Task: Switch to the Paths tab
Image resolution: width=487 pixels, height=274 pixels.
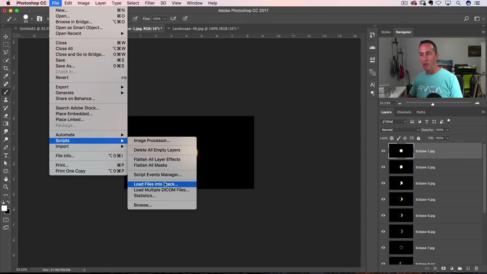Action: tap(421, 112)
